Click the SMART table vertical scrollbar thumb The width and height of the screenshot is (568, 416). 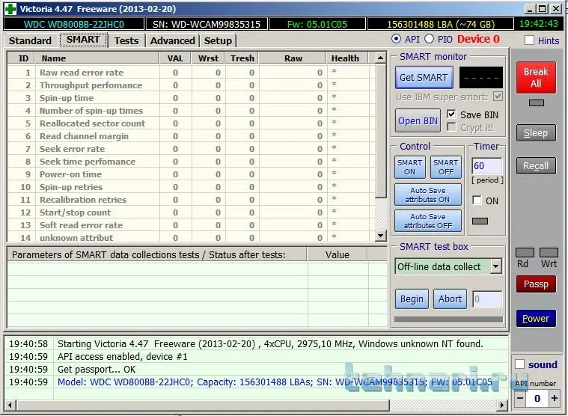380,131
